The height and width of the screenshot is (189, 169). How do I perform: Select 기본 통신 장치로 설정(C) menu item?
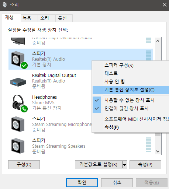tap(131, 90)
